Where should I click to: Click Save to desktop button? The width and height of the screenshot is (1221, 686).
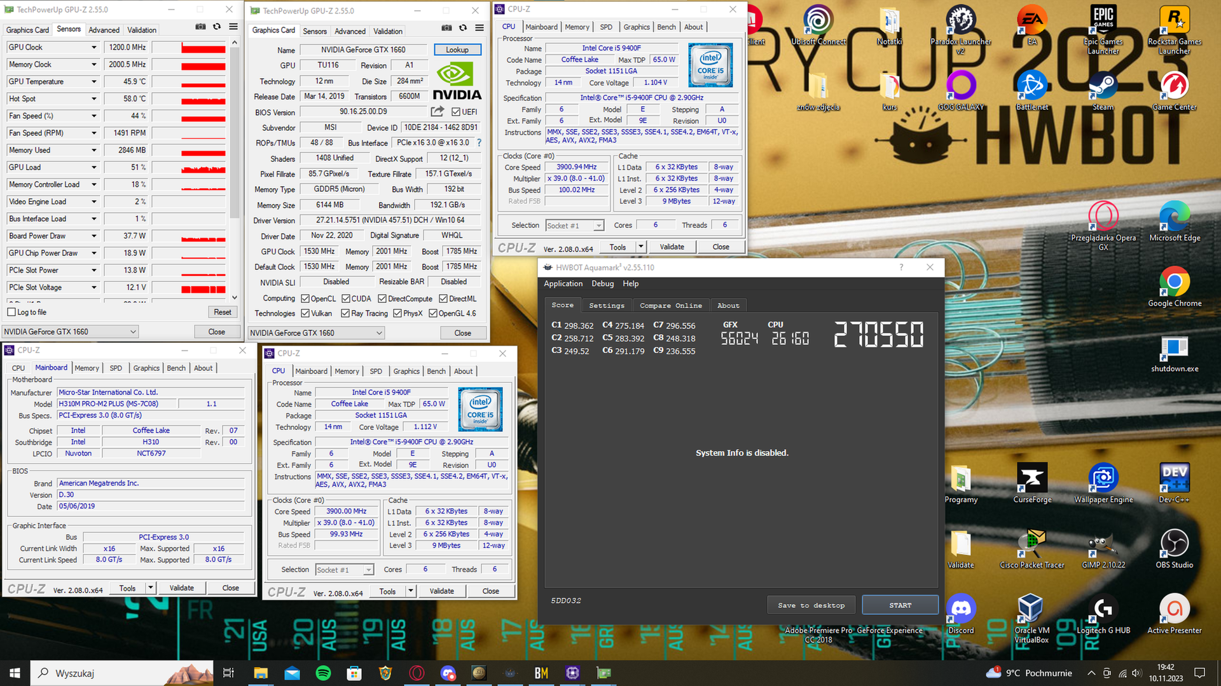811,605
